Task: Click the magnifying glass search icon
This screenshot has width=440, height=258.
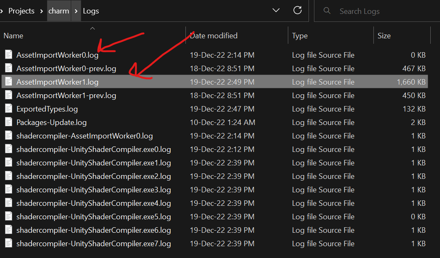Action: [327, 10]
